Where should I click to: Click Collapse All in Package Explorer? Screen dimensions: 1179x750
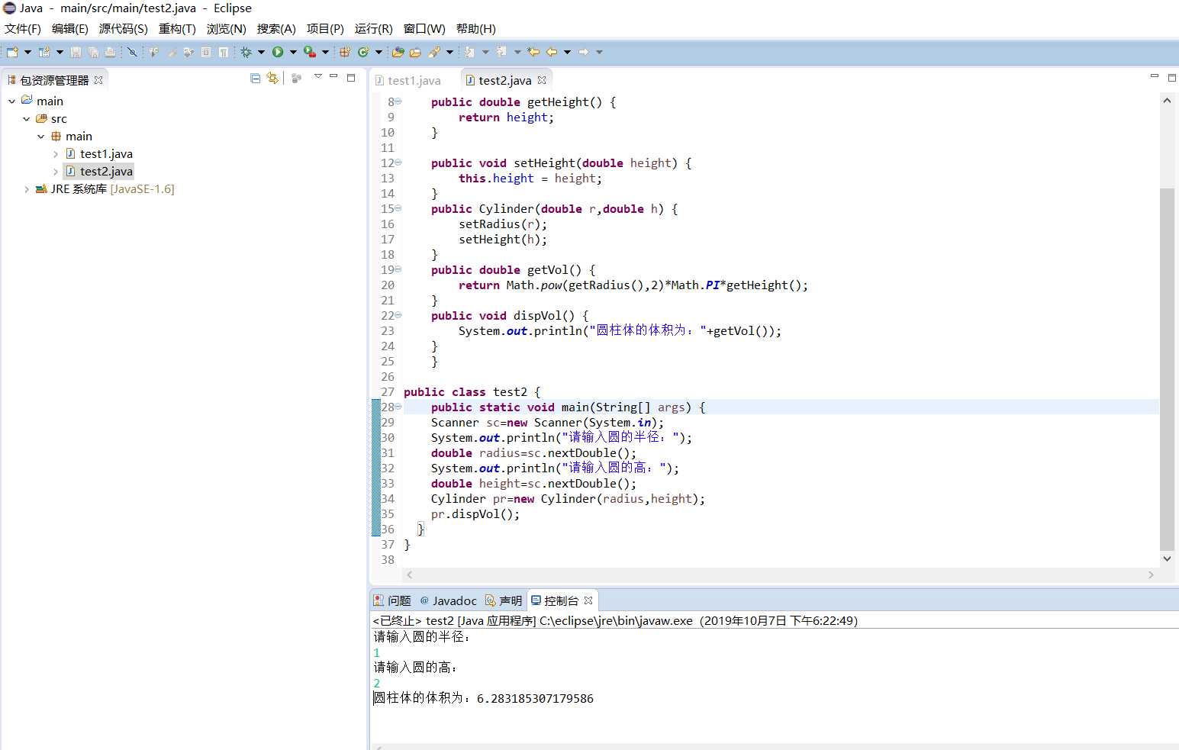click(x=256, y=78)
